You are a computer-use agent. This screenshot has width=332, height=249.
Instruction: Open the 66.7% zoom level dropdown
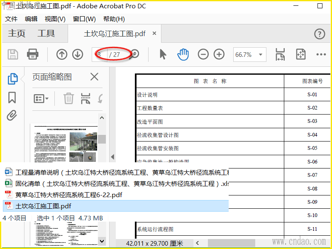pyautogui.click(x=250, y=55)
